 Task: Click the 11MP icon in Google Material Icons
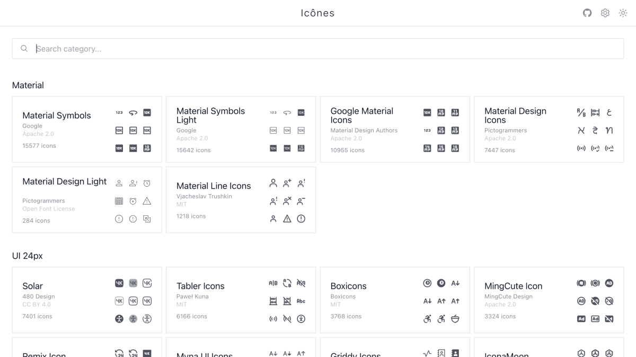[455, 113]
